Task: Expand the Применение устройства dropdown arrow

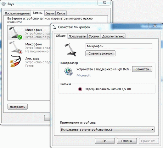Action: click(152, 130)
